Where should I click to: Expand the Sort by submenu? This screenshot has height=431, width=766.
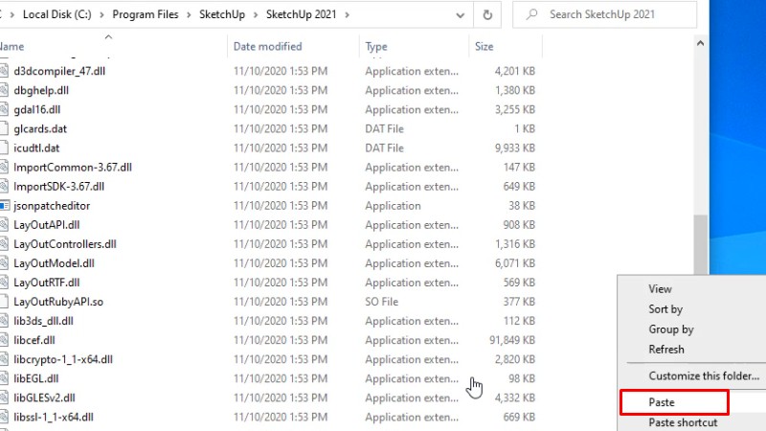coord(665,309)
